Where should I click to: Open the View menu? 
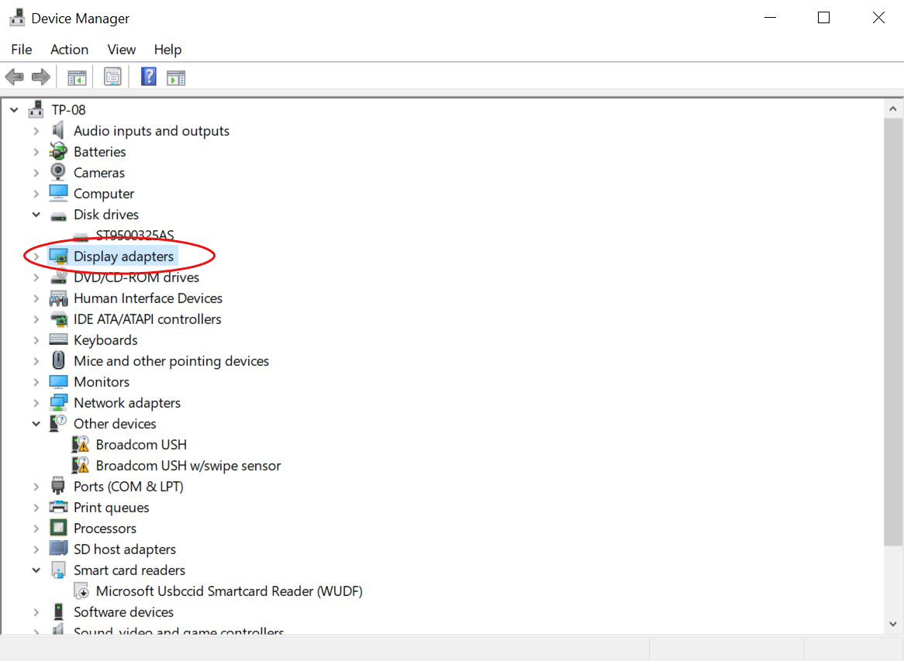(x=121, y=50)
